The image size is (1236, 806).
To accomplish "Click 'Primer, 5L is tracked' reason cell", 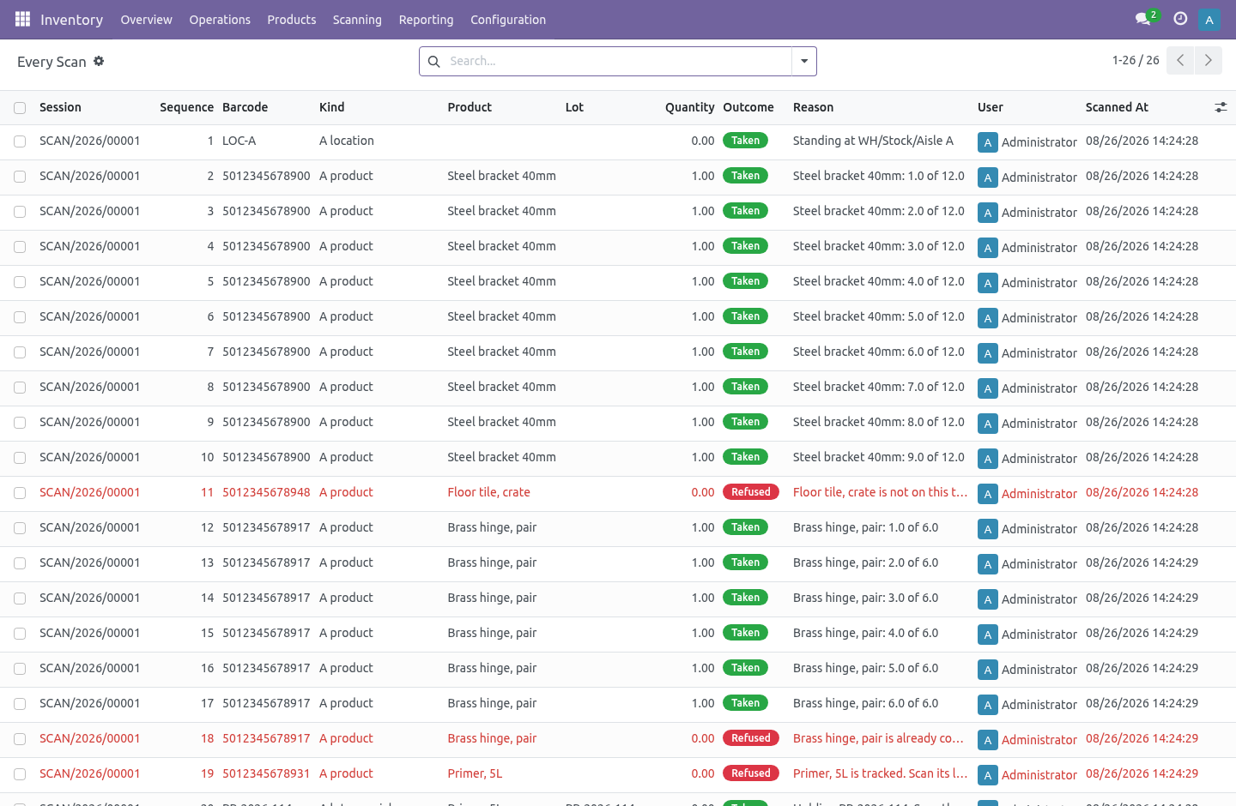I will (x=880, y=773).
